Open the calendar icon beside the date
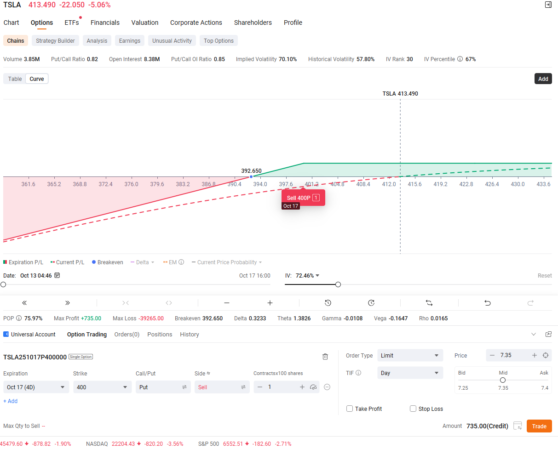The image size is (558, 449). coord(57,276)
